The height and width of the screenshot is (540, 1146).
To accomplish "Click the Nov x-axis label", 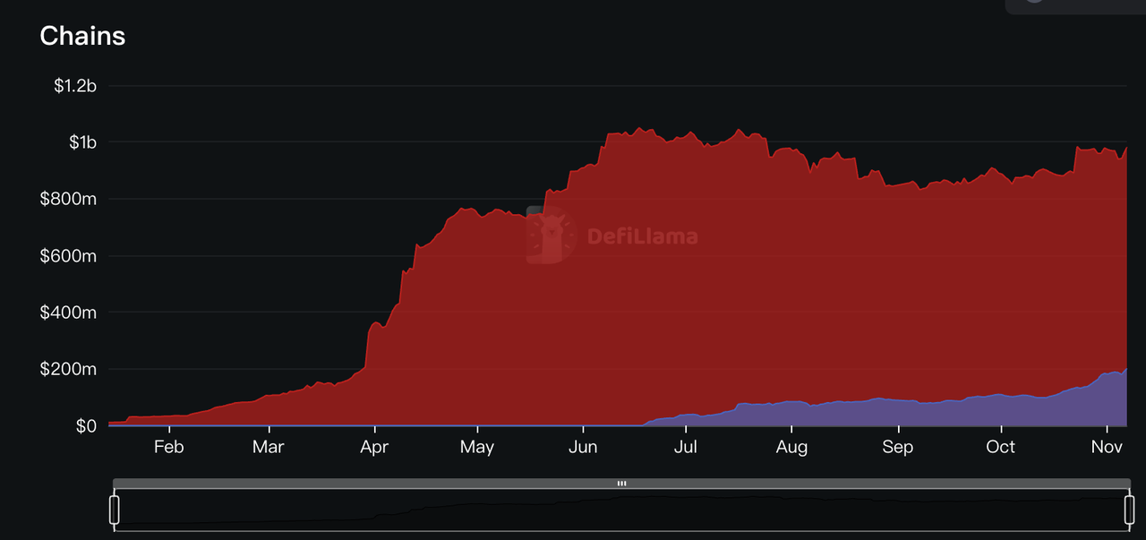I will [1107, 447].
